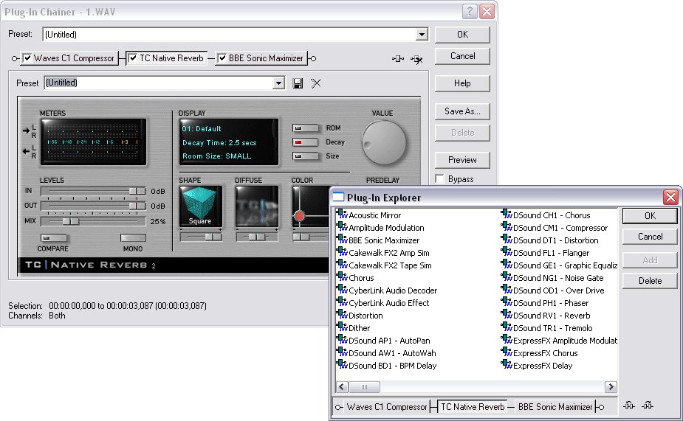The image size is (683, 421).
Task: Select the Amplitude Modulation plug-in icon
Action: (x=342, y=226)
